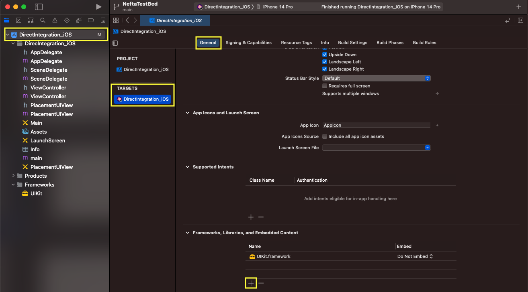Choose iPhone 14 Pro run destination
The image size is (528, 292).
click(274, 7)
